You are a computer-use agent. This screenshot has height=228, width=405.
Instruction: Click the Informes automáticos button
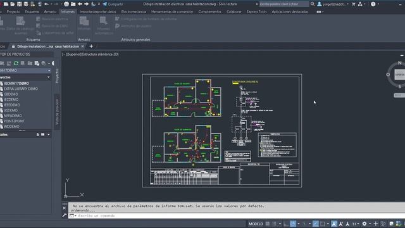click(x=104, y=25)
